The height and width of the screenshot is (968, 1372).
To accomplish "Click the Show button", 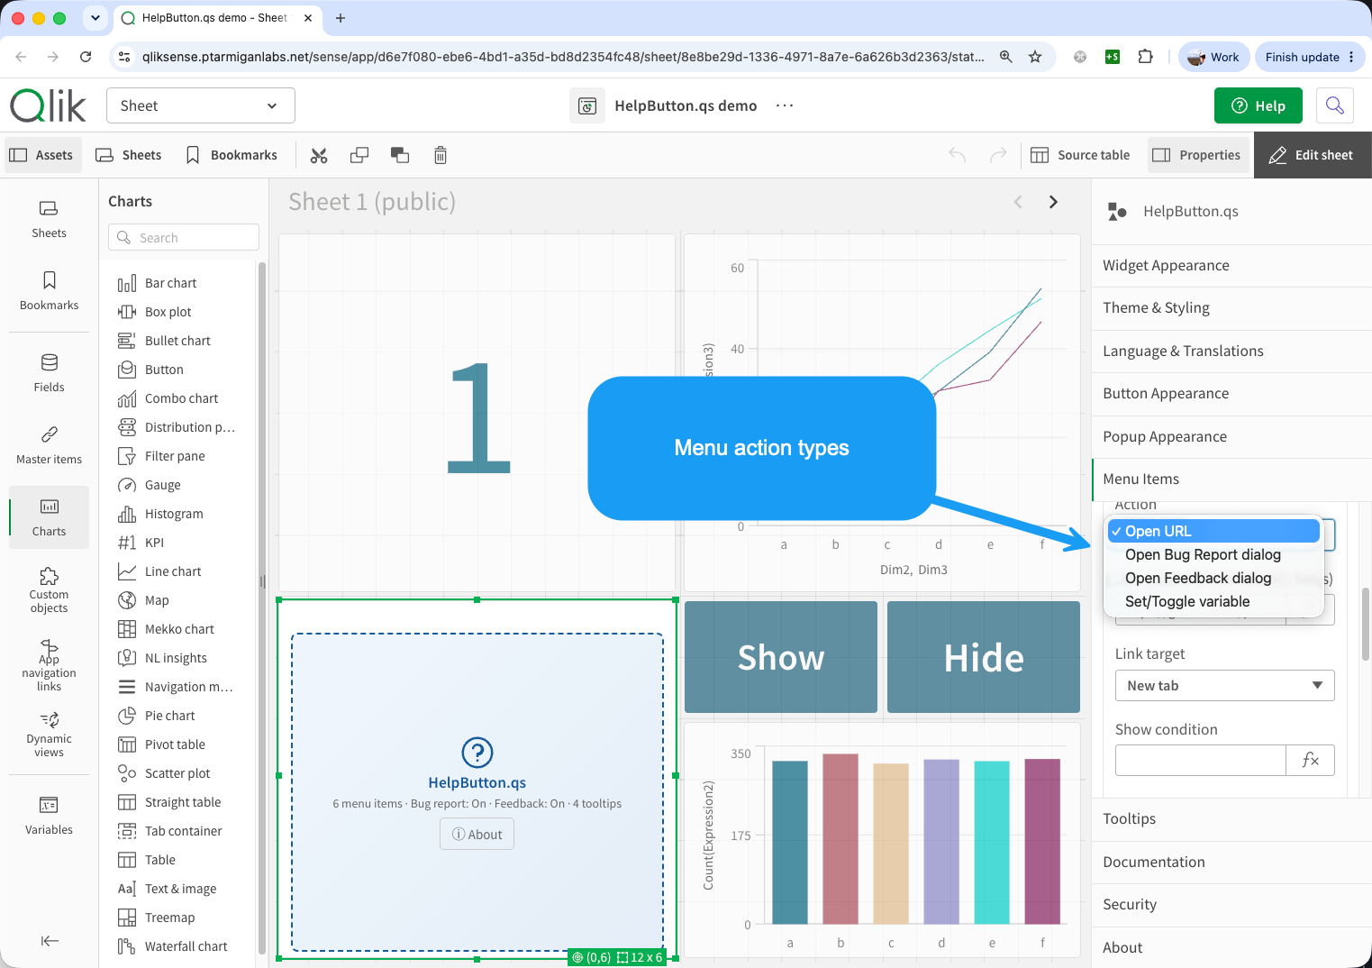I will (781, 657).
